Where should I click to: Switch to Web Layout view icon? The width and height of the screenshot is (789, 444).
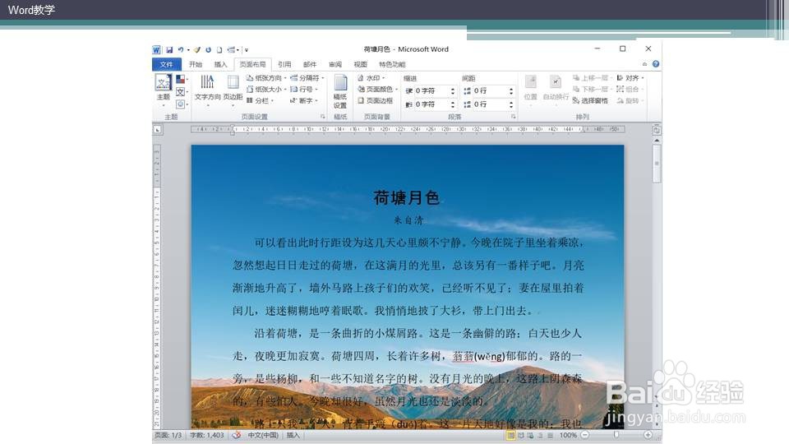[x=530, y=436]
